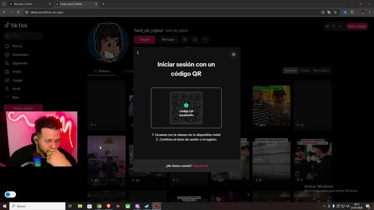Close the Iniciar sesión | TikTok tab

[x=96, y=4]
